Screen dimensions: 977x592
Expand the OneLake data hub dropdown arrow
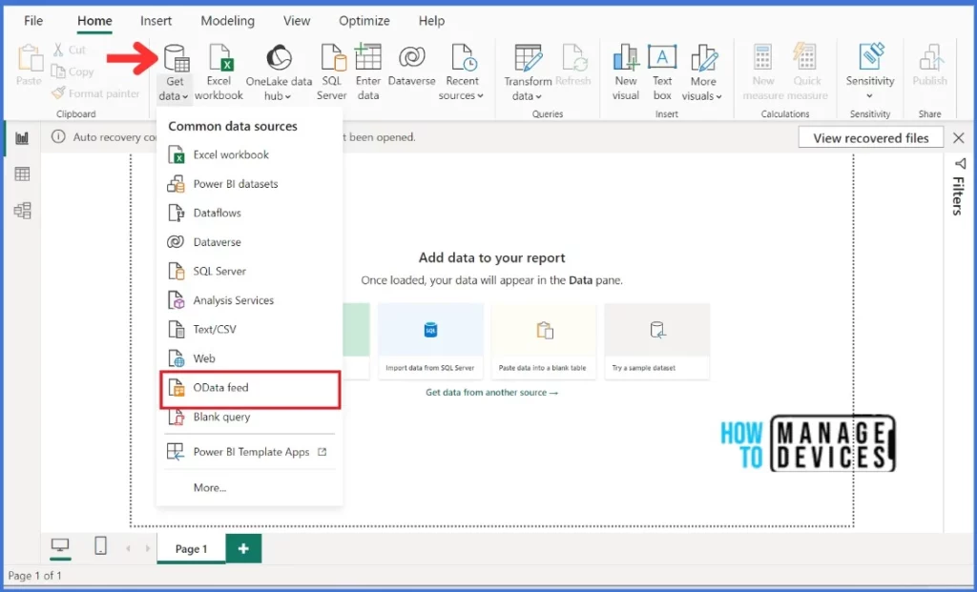coord(287,96)
